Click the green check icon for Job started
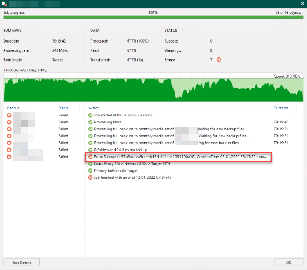 (90, 115)
